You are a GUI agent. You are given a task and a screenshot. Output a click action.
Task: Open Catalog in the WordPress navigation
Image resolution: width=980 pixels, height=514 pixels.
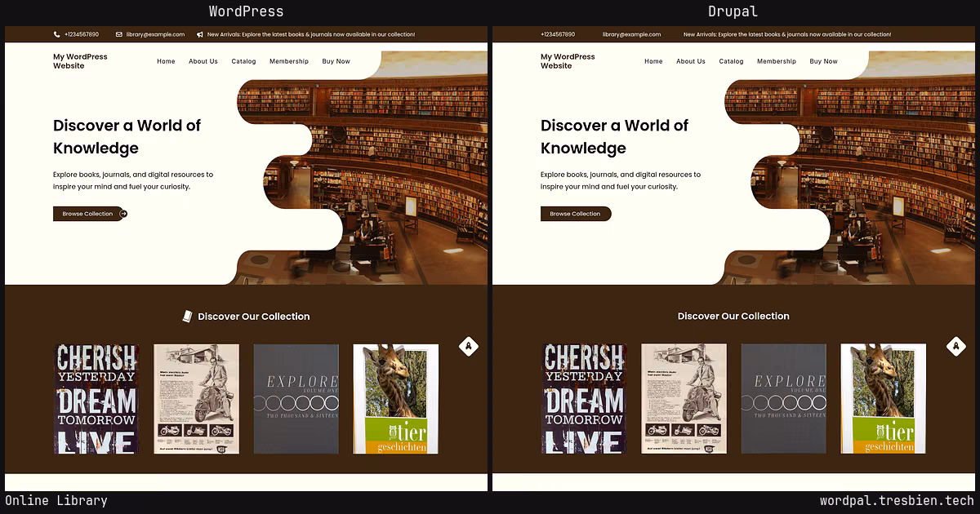[x=243, y=61]
